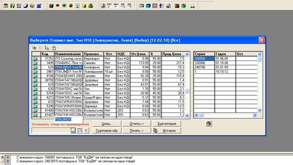Screen dimensions: 293x165
Task: Click the yellow coin icon in main toolbar
Action: point(32,6)
